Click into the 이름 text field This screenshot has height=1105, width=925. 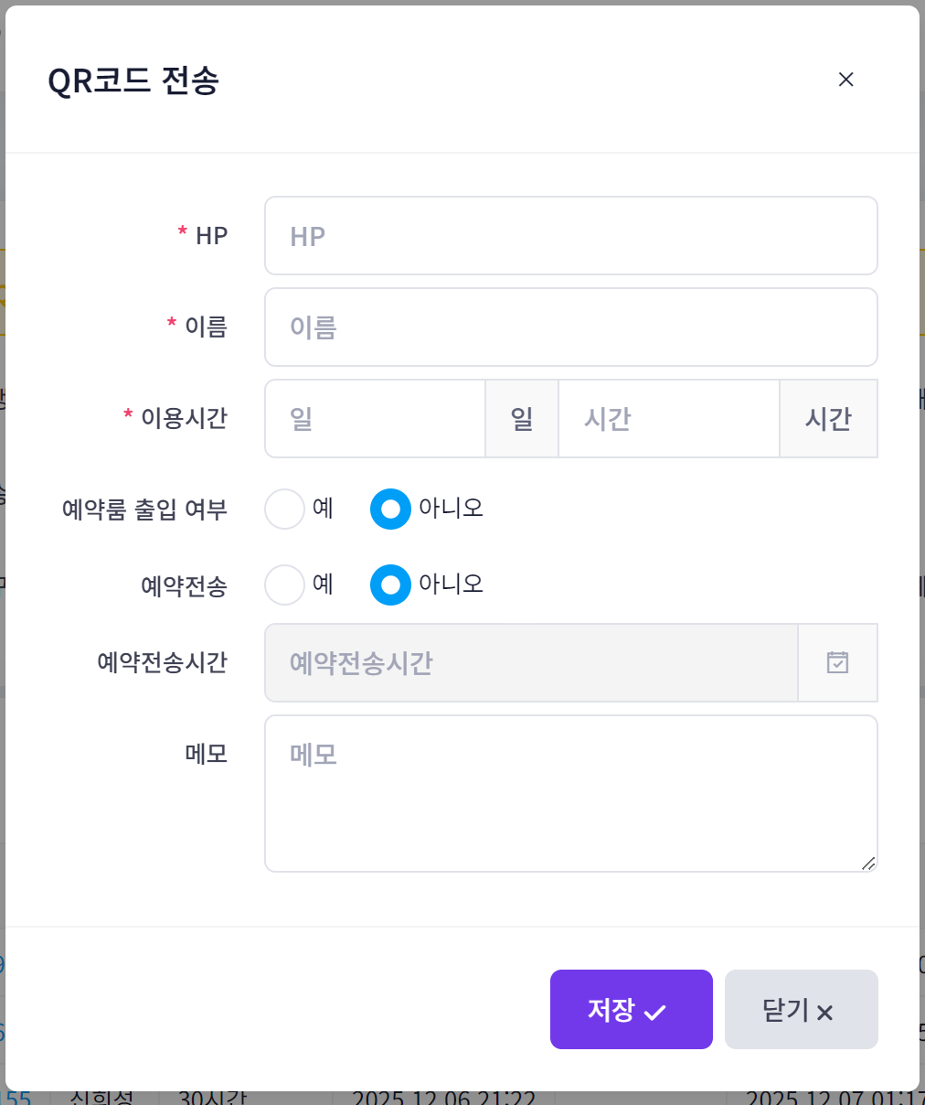570,327
